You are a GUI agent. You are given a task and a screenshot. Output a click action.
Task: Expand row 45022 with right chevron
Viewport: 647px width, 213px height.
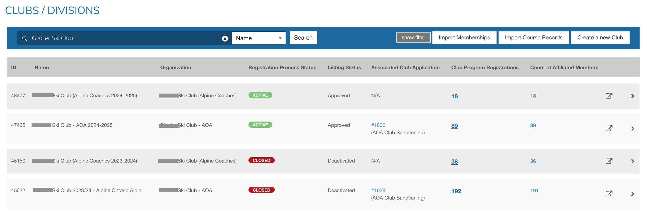(x=633, y=194)
